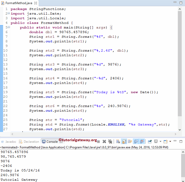
Task: Remove the launch with the single X icon
Action: (x=104, y=141)
